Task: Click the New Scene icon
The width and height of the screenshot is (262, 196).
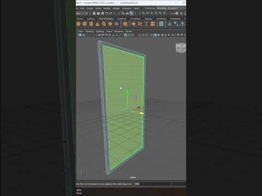Action: point(94,13)
